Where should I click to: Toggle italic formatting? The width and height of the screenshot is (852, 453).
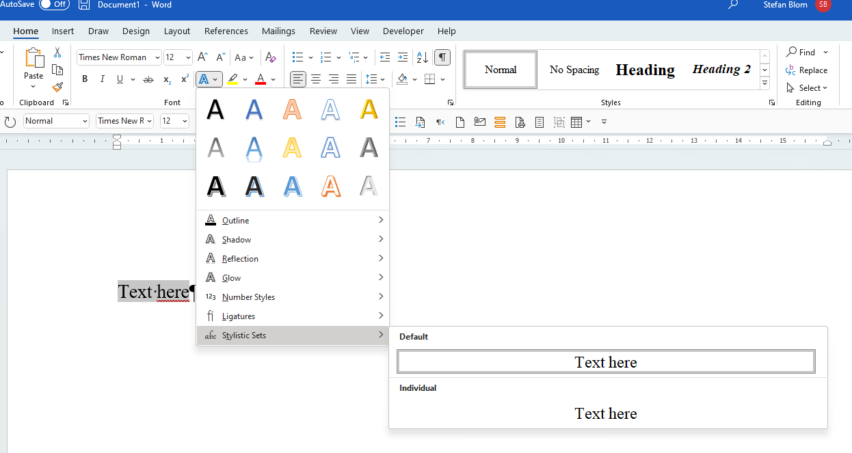(x=103, y=79)
